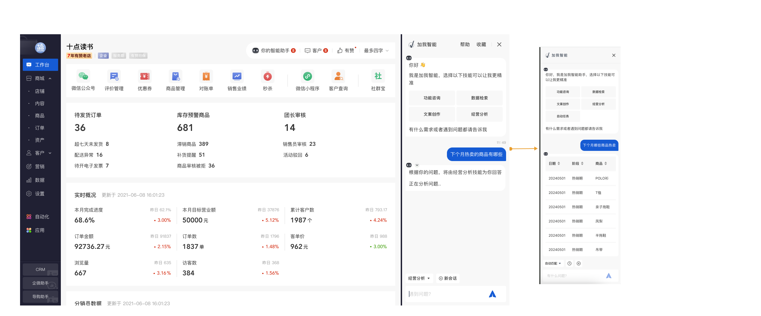Click the 遇到问题? chat input field
The height and width of the screenshot is (316, 761).
447,294
